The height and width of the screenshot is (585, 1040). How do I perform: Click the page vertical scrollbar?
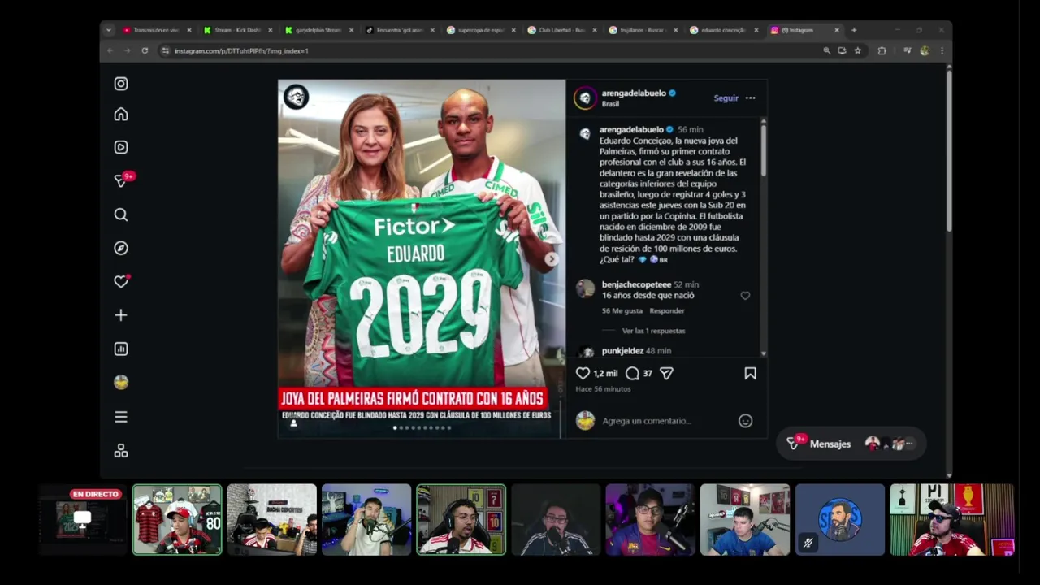pos(948,150)
